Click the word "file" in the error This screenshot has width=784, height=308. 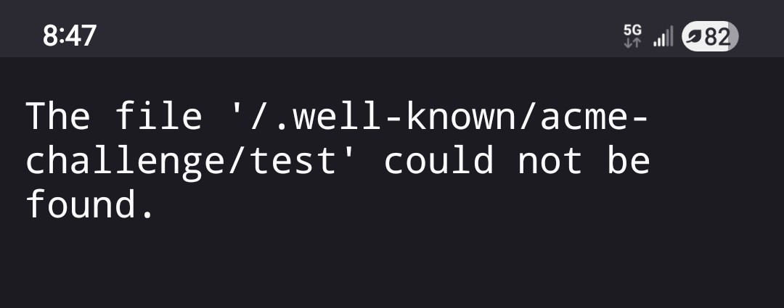pyautogui.click(x=158, y=117)
